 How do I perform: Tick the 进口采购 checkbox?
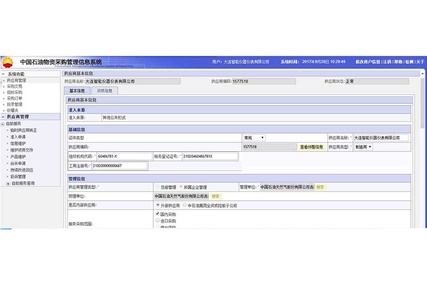(158, 221)
